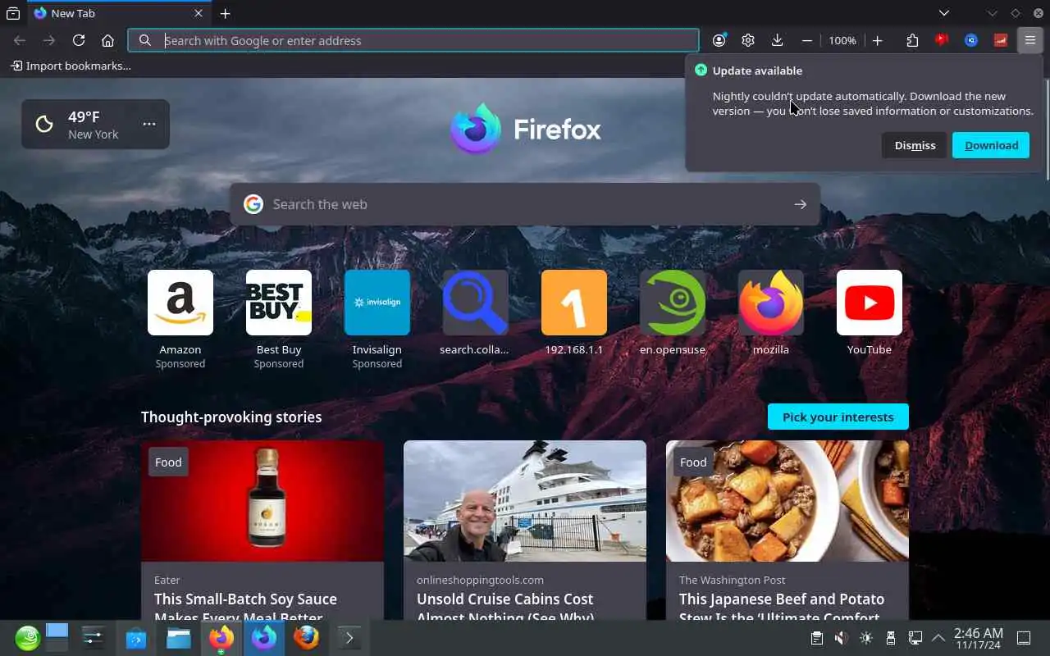Open the Unsold Cruise Cabins story
The width and height of the screenshot is (1050, 656).
[525, 531]
